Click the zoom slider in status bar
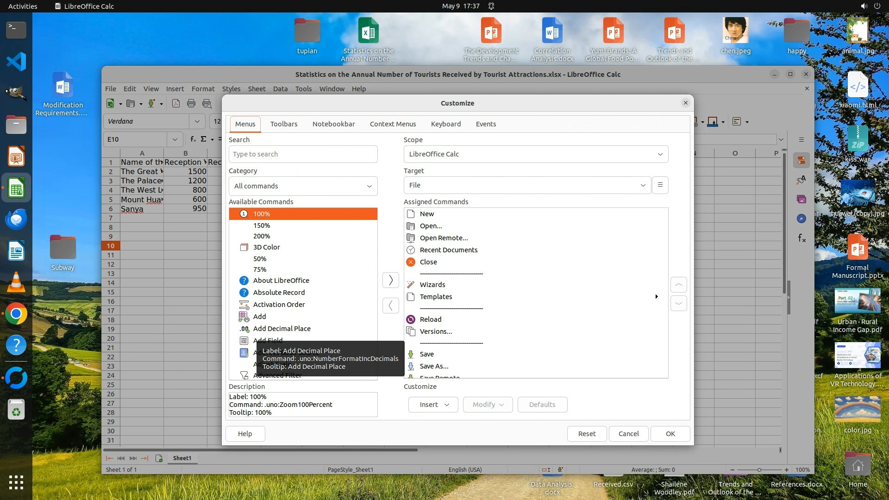This screenshot has width=889, height=500. [x=759, y=470]
